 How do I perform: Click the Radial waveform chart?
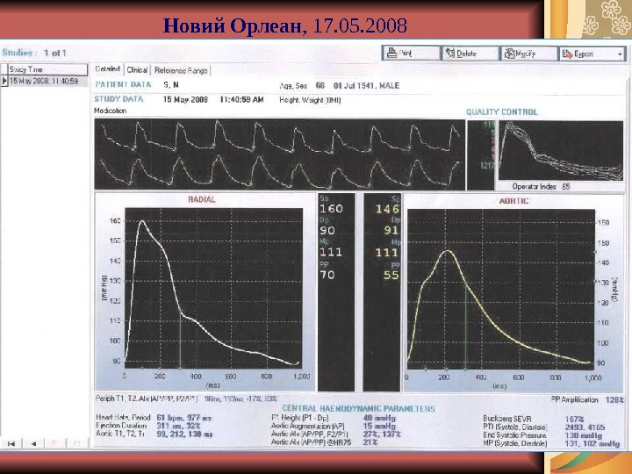(213, 288)
